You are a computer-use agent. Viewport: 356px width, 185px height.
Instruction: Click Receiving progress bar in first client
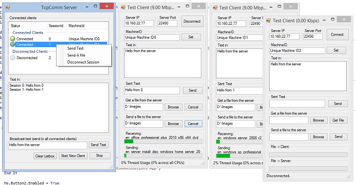pos(163,141)
